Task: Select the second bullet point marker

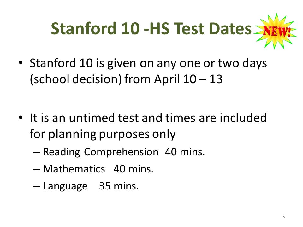Action: tap(21, 117)
